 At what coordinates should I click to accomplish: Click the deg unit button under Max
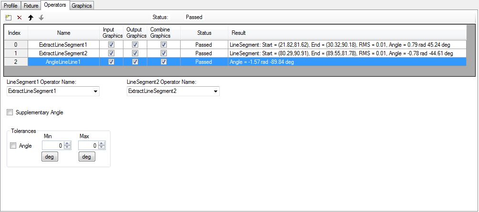86,157
